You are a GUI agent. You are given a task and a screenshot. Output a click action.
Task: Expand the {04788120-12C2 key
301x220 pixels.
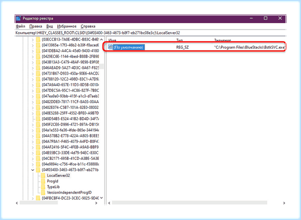(x=33, y=79)
